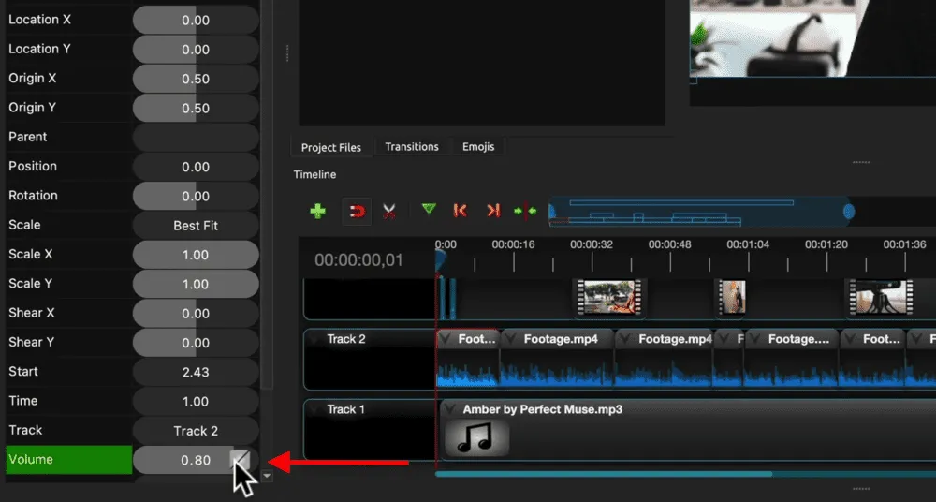Screen dimensions: 936x502
Task: Select the highlighted Volume property label
Action: (x=68, y=460)
